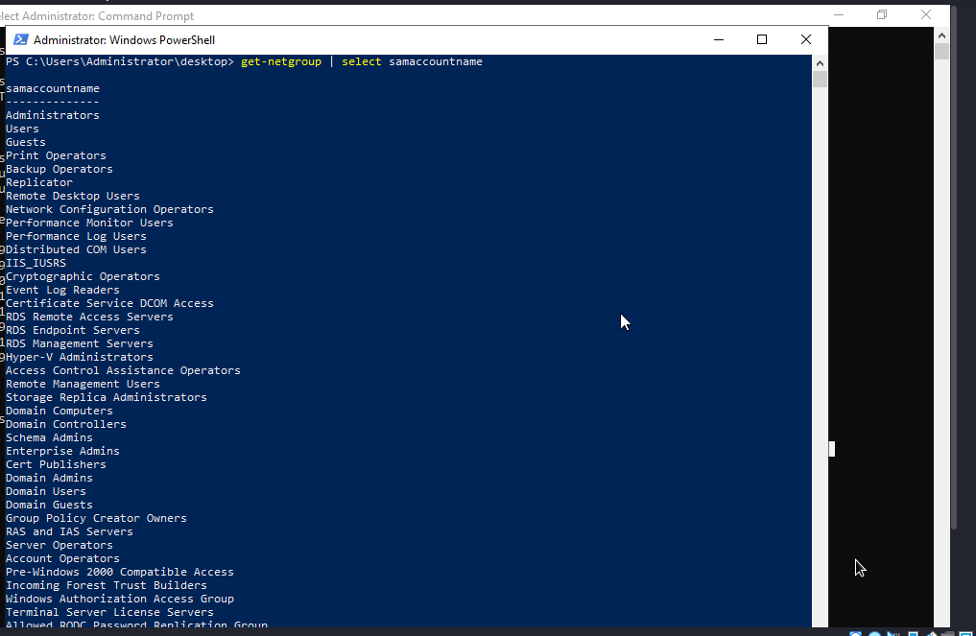This screenshot has height=636, width=976.
Task: Select the 'Network Configuration Operators' line
Action: coord(109,209)
